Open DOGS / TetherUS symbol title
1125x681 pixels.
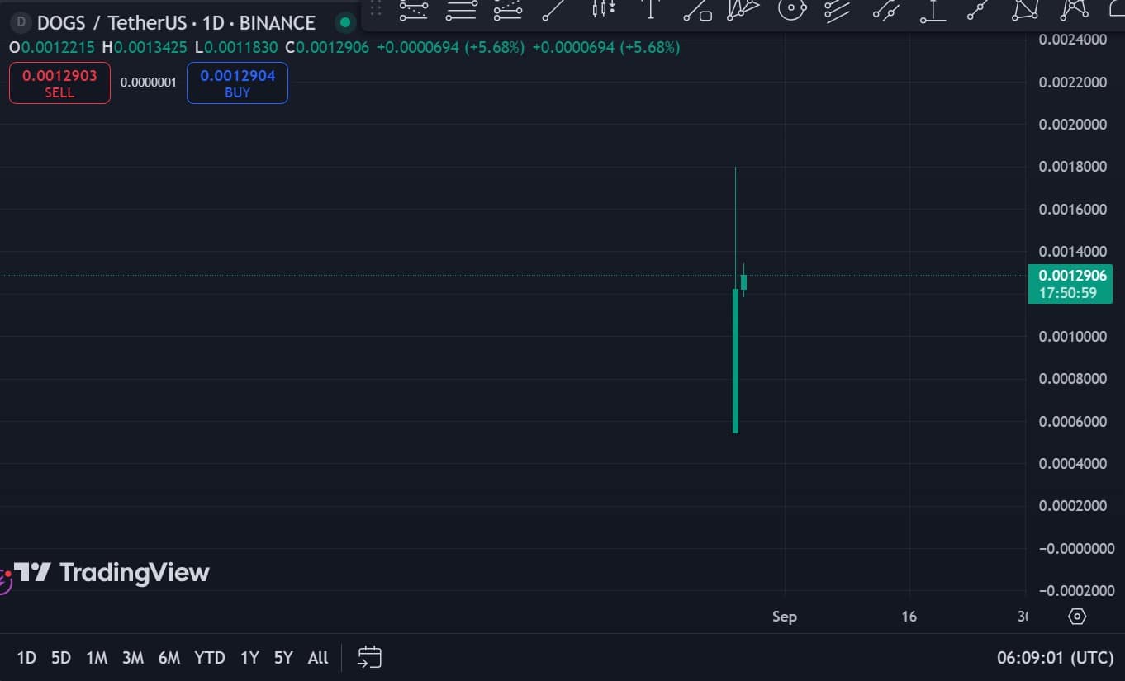coord(176,23)
